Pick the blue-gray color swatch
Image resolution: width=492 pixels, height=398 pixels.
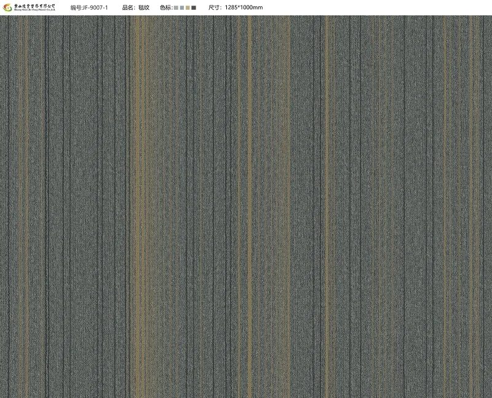(x=182, y=8)
